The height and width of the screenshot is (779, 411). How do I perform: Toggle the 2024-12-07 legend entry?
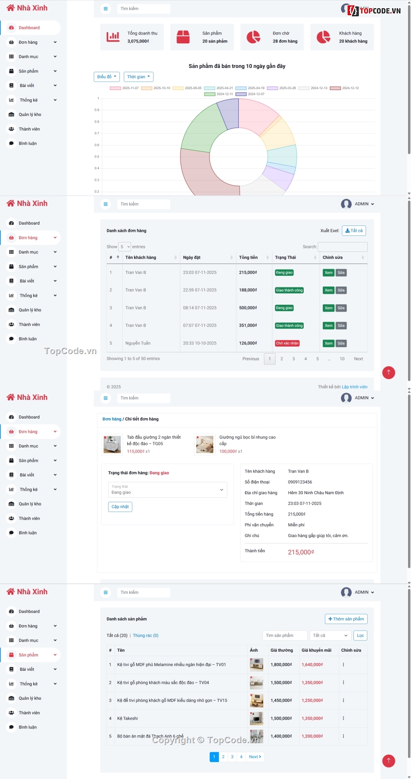[250, 94]
